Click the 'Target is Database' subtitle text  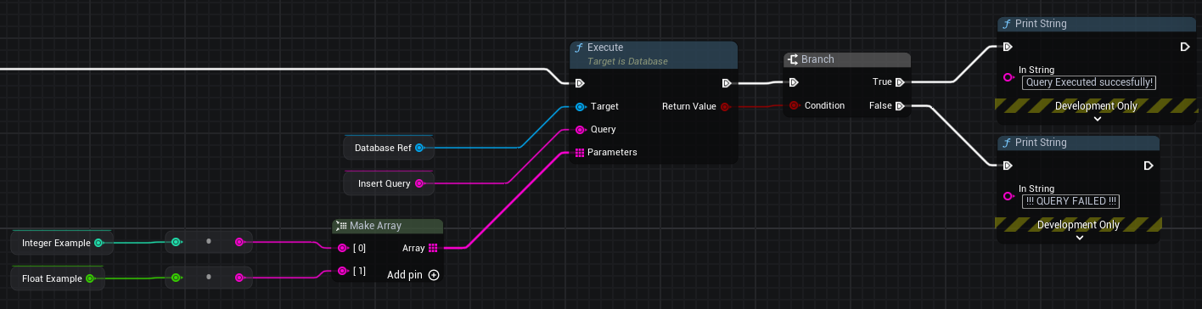click(x=627, y=61)
